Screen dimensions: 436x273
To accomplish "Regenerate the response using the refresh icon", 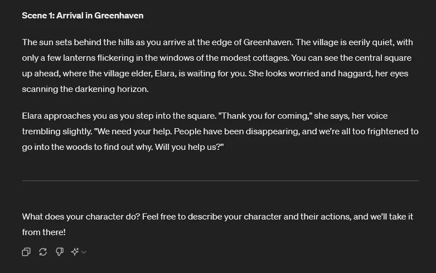I will (x=43, y=252).
